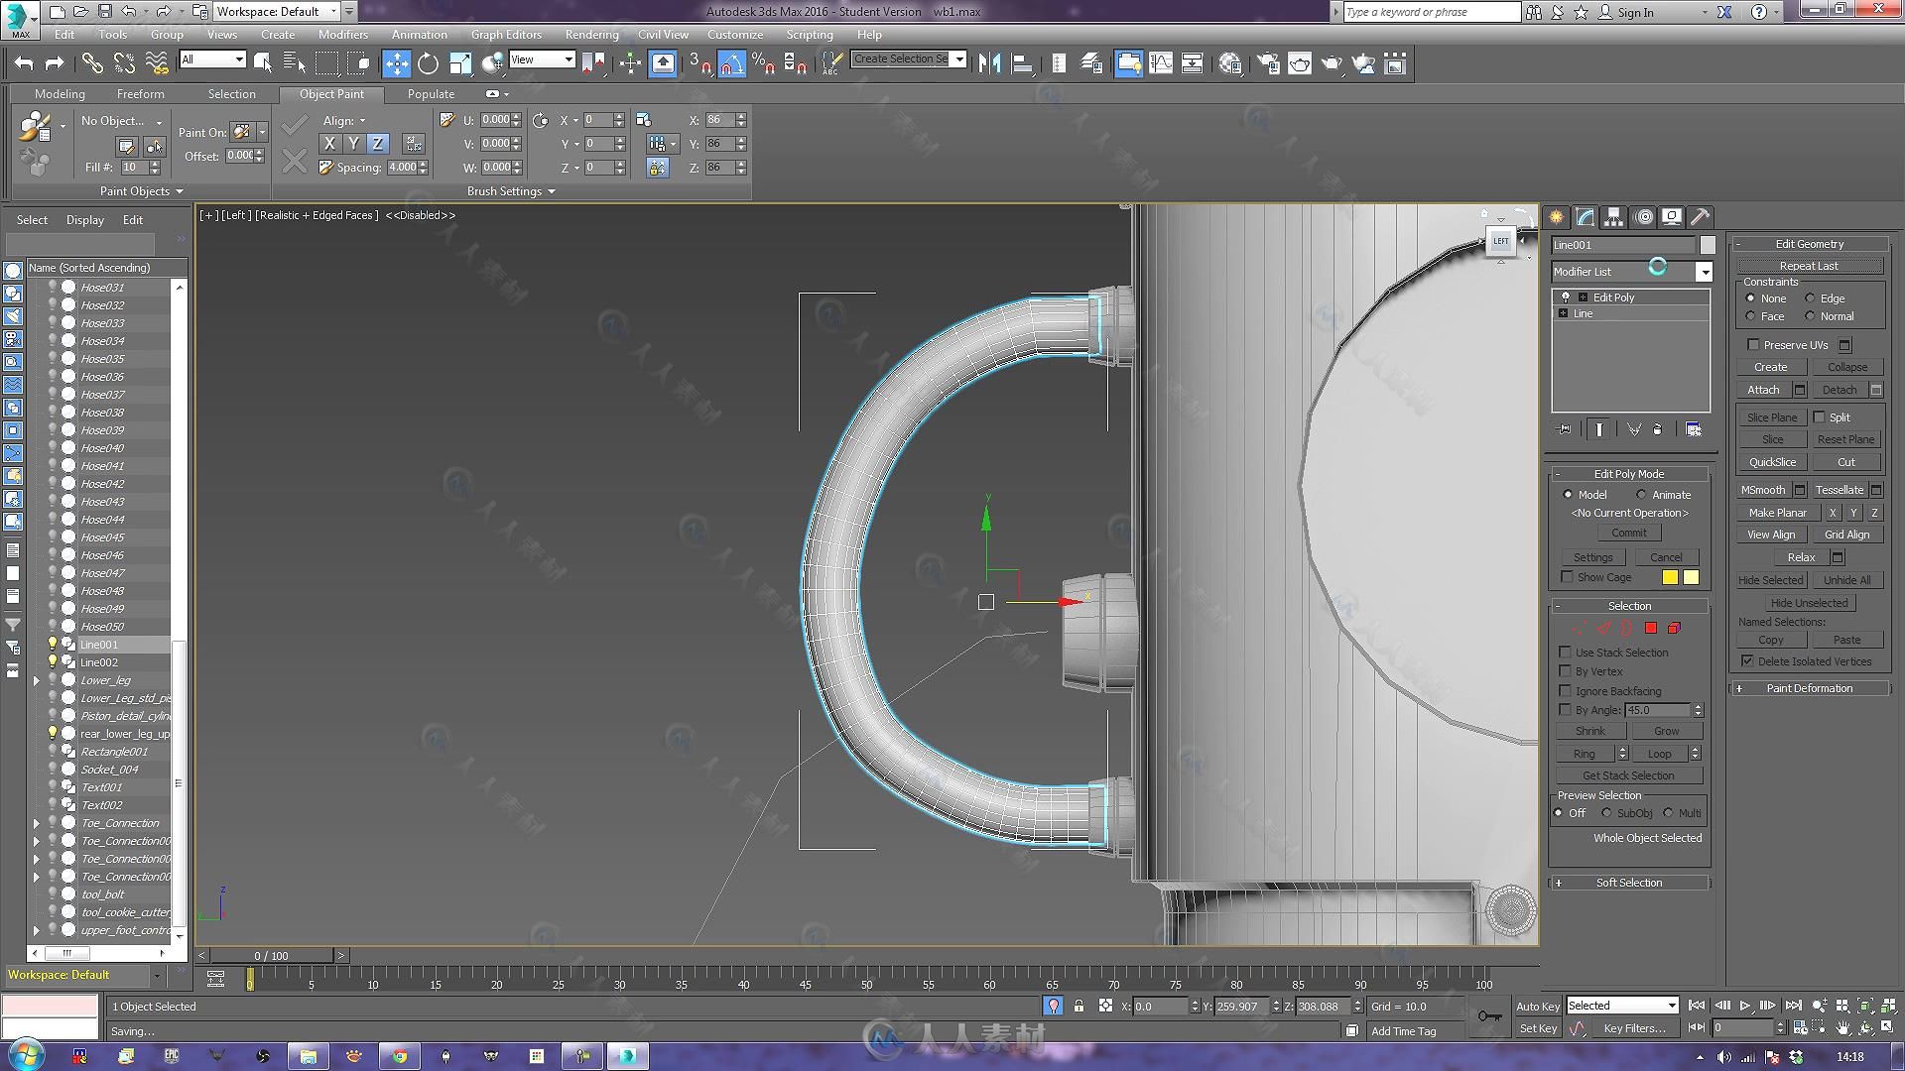Viewport: 1905px width, 1071px height.
Task: Click the Render Production teapot icon
Action: click(x=1332, y=63)
